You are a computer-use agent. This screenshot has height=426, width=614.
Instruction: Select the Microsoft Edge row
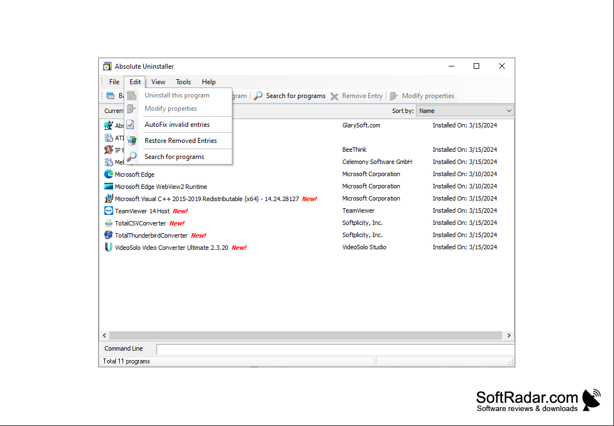(x=307, y=174)
